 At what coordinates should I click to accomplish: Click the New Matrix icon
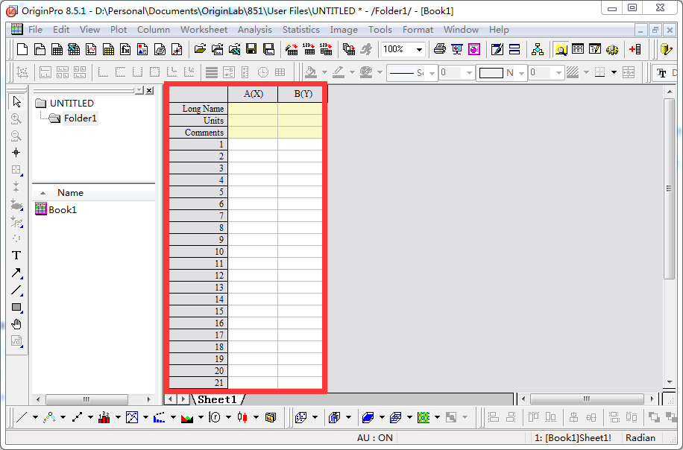(x=108, y=49)
